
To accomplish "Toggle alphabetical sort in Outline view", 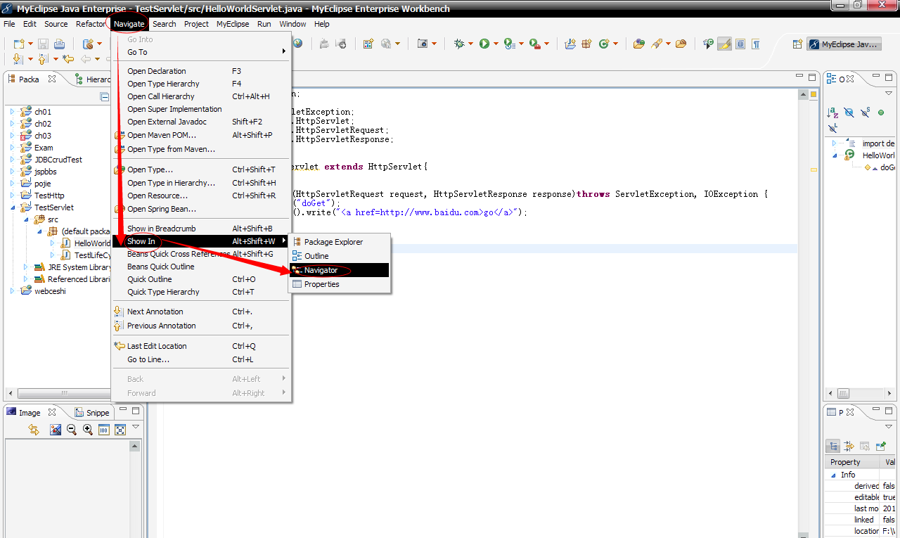I will click(x=833, y=113).
